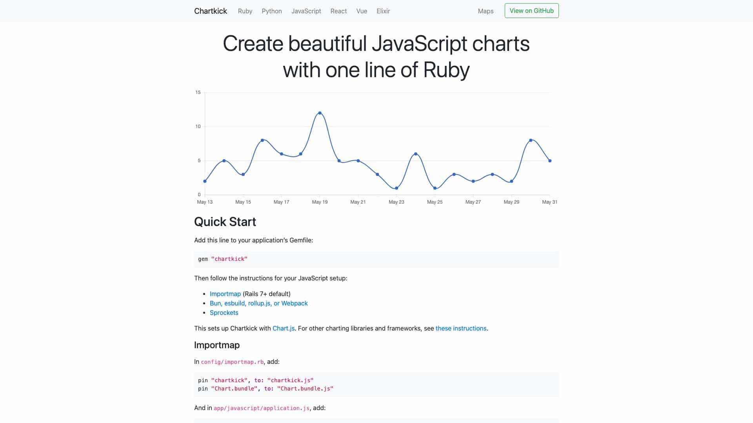Click the page title heading about JavaScript charts
753x423 pixels.
tap(376, 56)
